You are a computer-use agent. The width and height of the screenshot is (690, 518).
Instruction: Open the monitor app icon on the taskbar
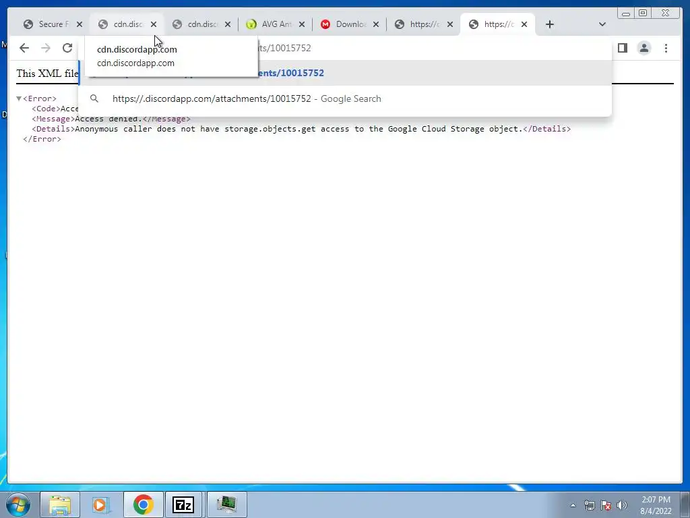pos(226,505)
